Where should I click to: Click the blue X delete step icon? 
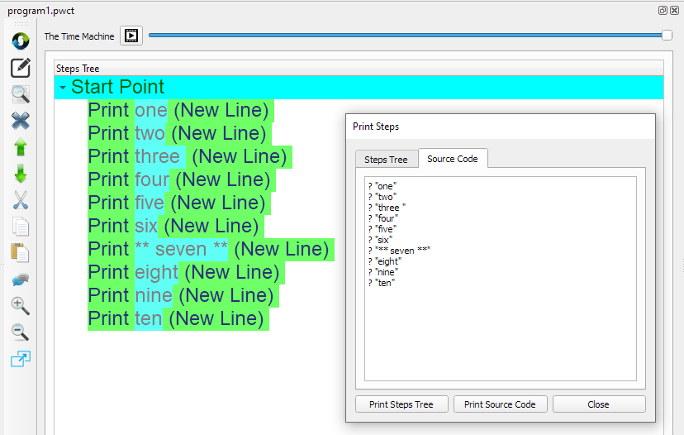click(x=21, y=121)
